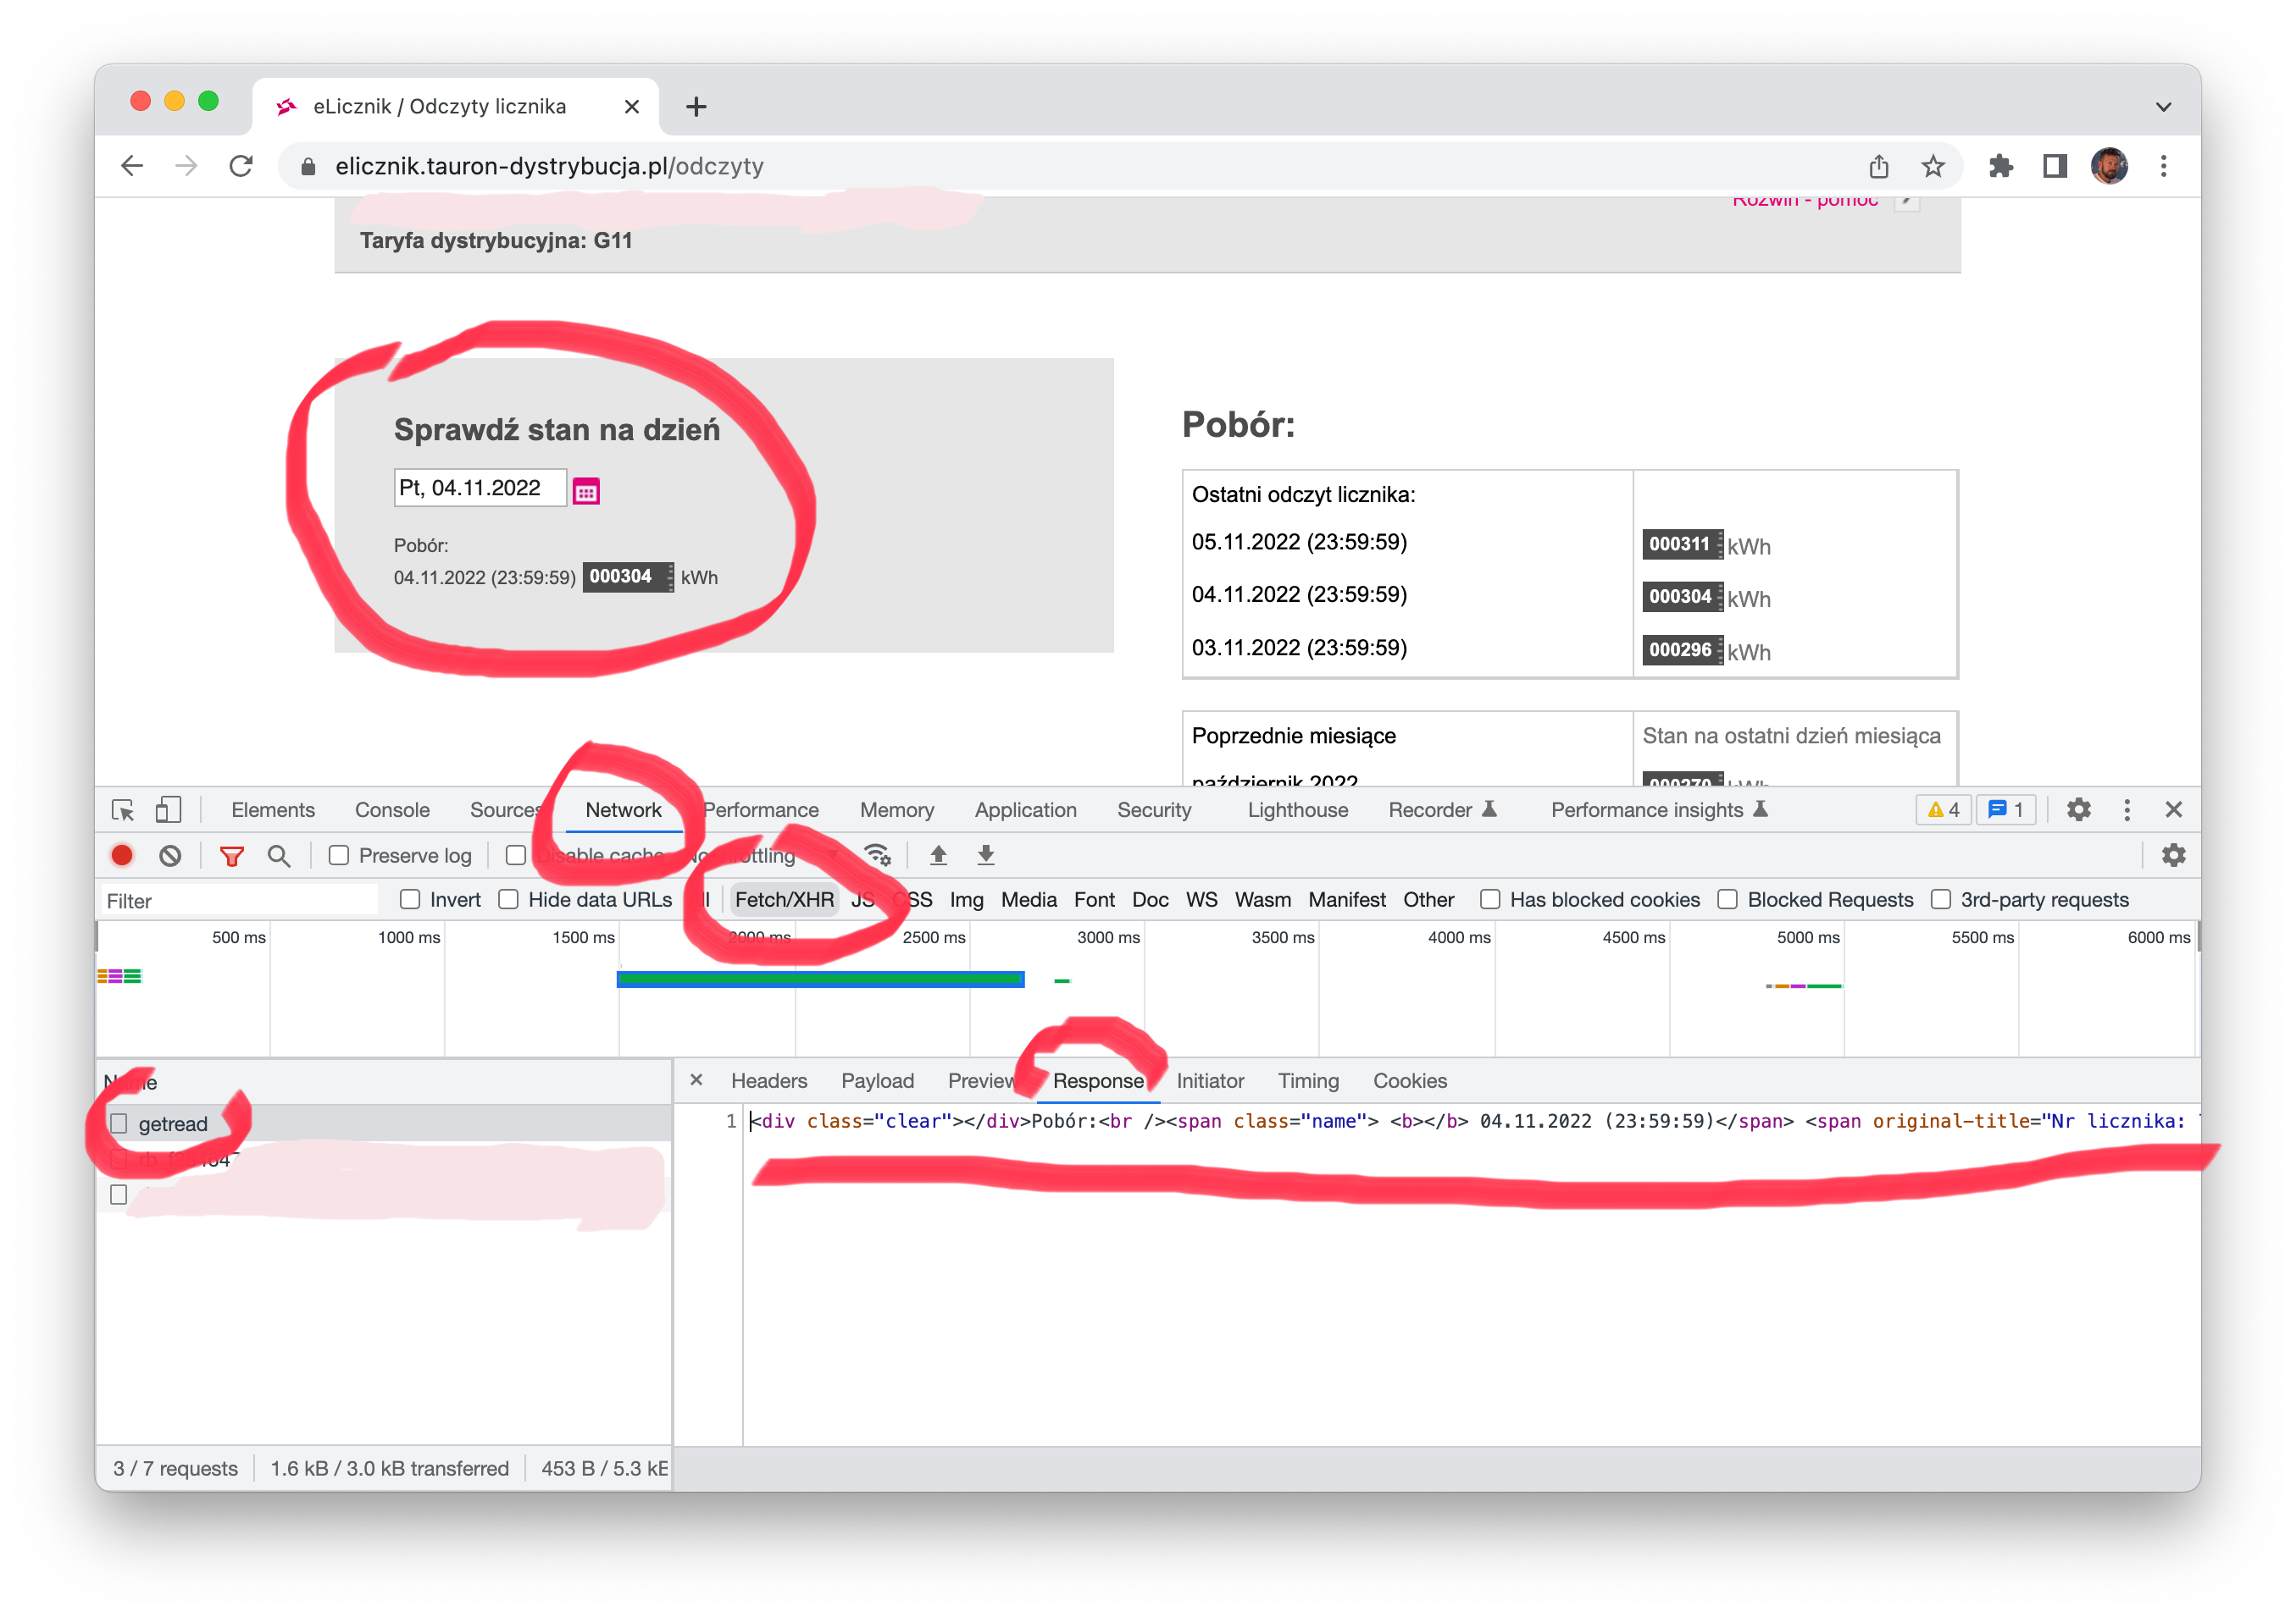Open the network search magnifier icon
Viewport: 2296px width, 1617px height.
(x=279, y=855)
